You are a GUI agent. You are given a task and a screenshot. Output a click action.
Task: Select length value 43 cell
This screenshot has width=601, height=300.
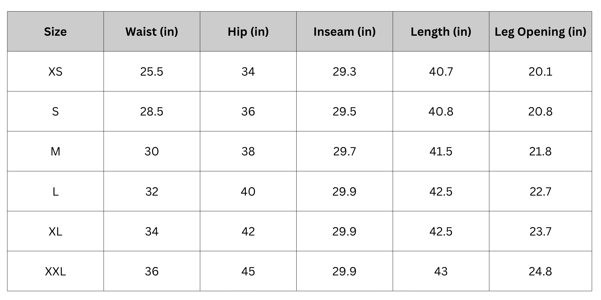pyautogui.click(x=441, y=271)
